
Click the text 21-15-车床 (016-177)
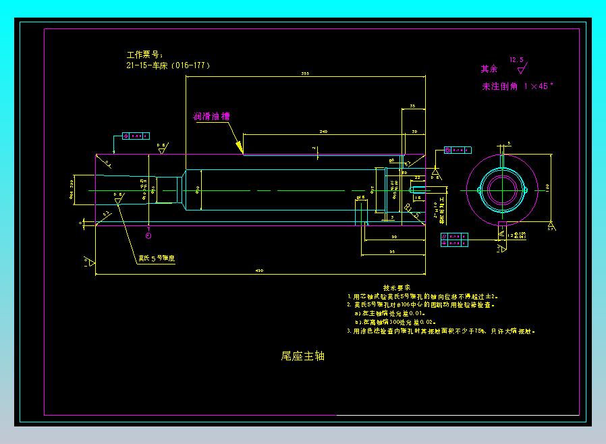(x=168, y=65)
